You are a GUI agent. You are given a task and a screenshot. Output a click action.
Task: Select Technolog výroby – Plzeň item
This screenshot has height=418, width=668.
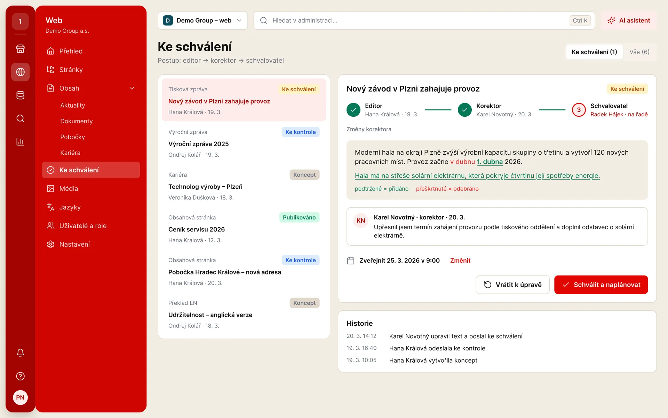244,186
